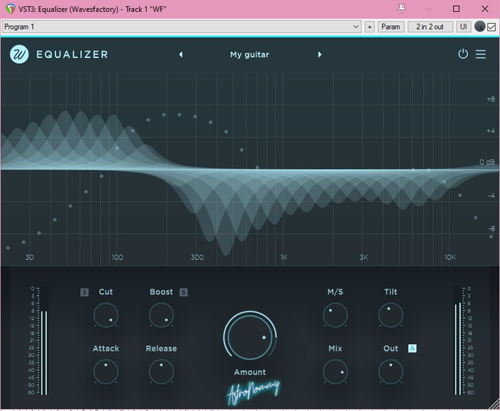Click the AstroNanny neon logo
The image size is (500, 411).
pos(253,391)
